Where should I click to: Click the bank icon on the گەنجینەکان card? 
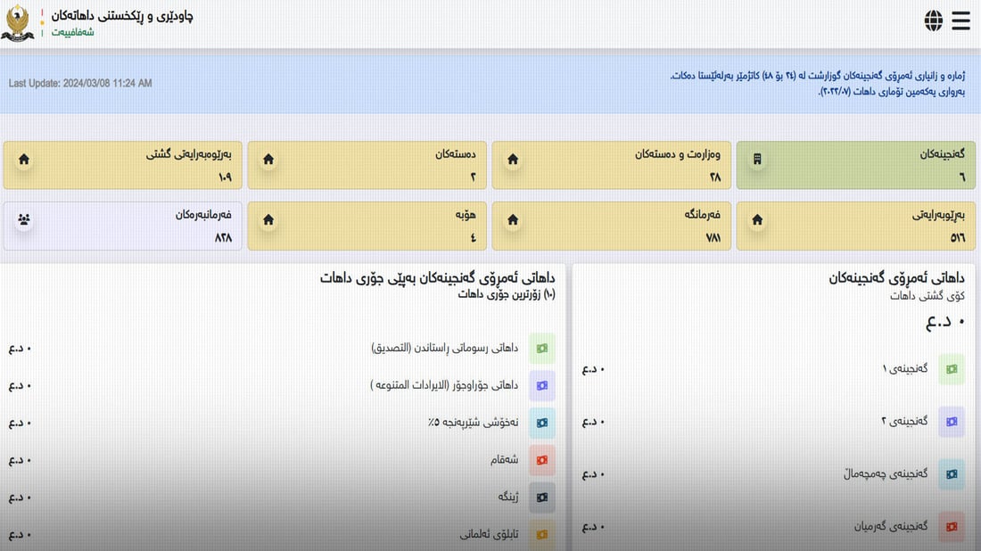[756, 159]
